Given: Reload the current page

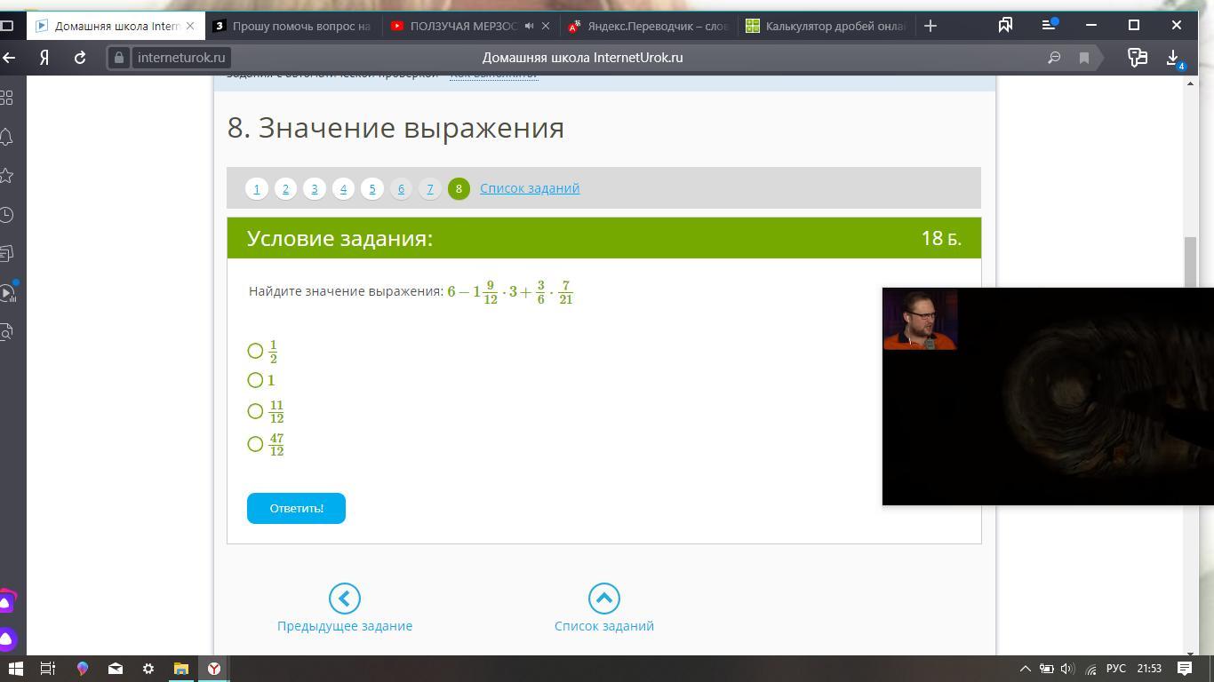Looking at the screenshot, I should [79, 58].
